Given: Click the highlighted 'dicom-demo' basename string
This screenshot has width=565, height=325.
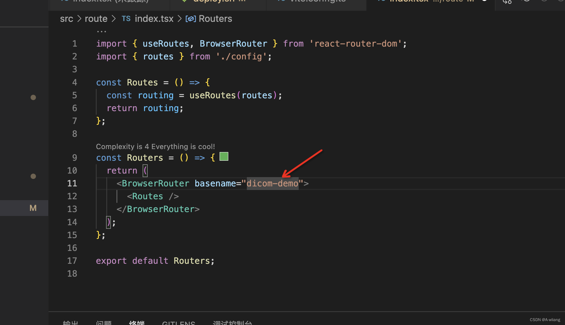Looking at the screenshot, I should 272,183.
